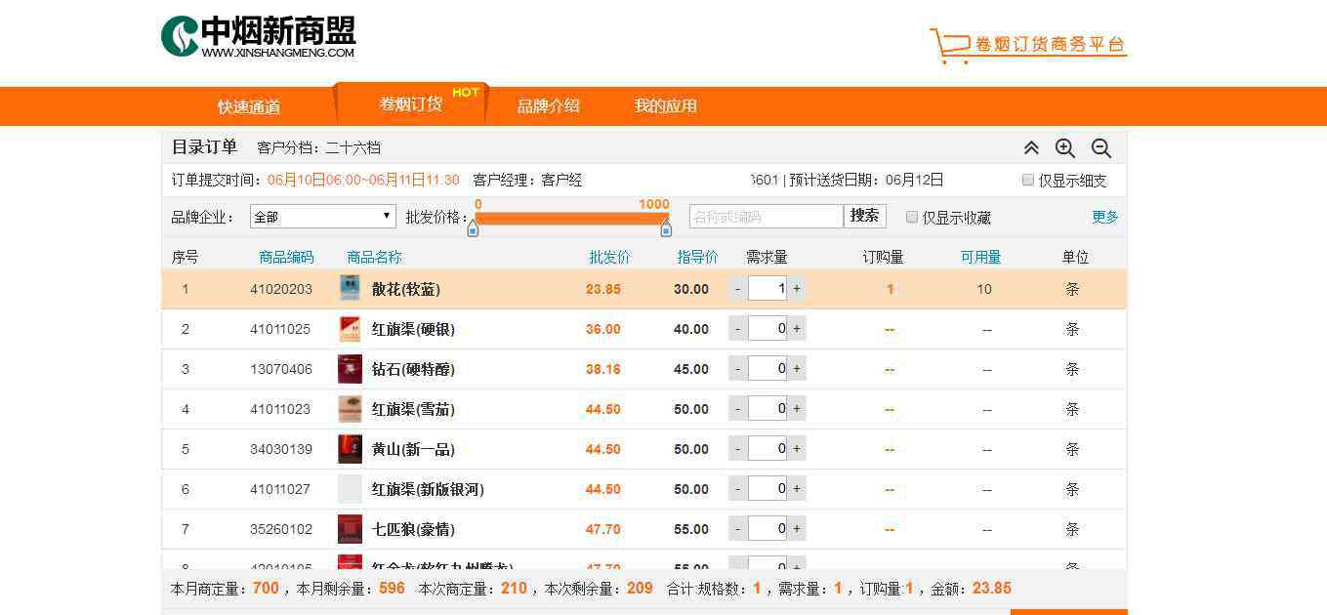Screen dimensions: 1327x615
Task: Open 快速通道 menu
Action: coord(249,106)
